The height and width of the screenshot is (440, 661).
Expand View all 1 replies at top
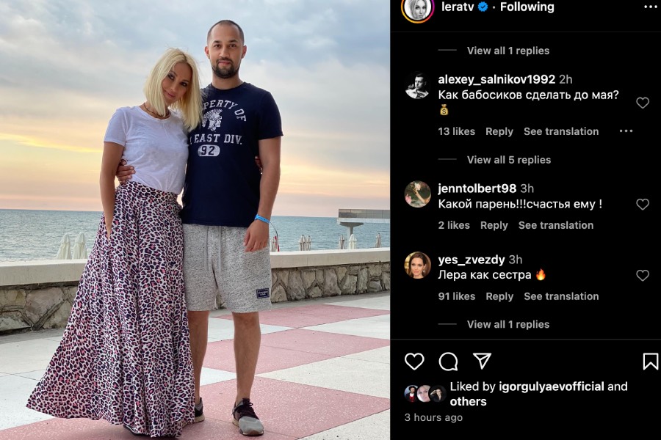508,51
